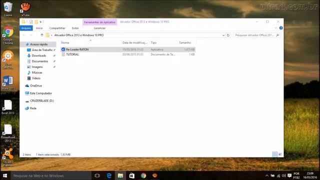Click the POR PTB2 language indicator
Viewport: 320px width, 180px height.
tap(296, 175)
